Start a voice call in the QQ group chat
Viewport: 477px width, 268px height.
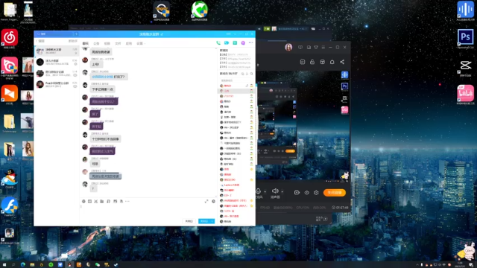tap(218, 43)
